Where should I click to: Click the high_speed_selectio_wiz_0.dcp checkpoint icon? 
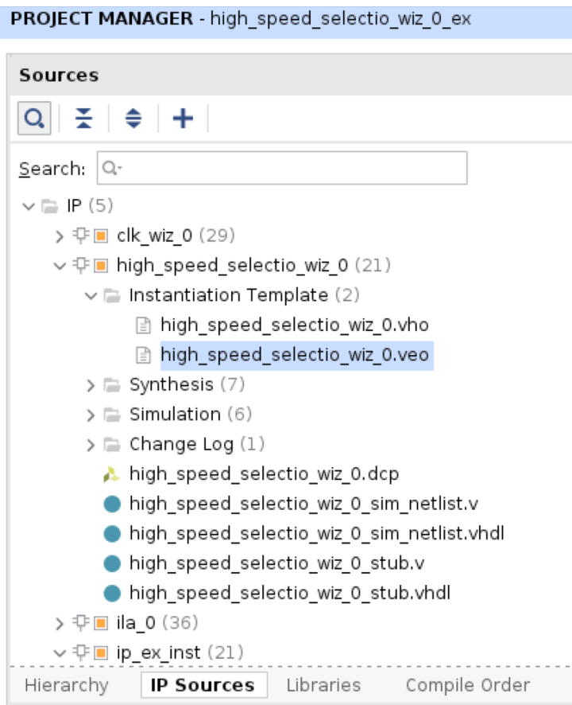pos(113,474)
